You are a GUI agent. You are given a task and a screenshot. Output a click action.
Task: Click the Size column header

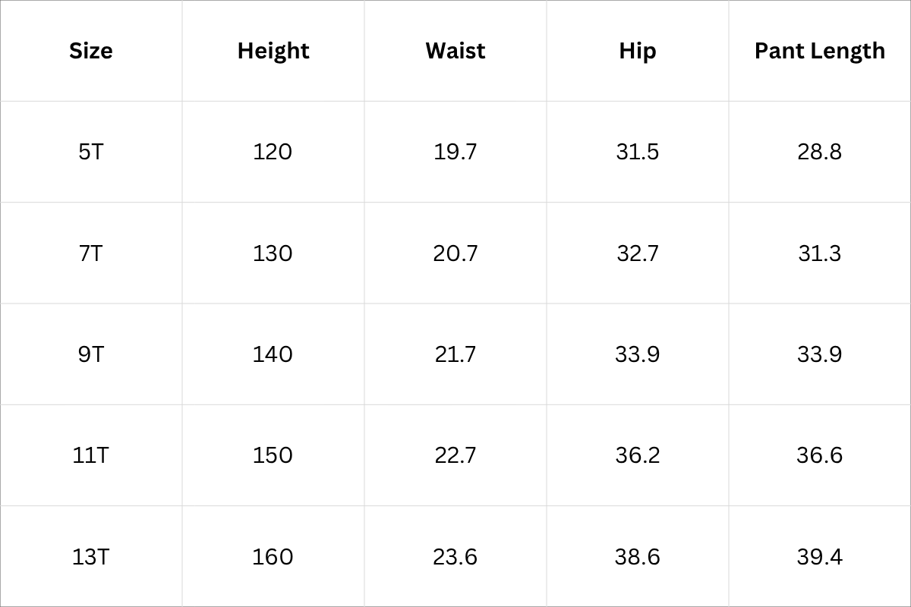[90, 51]
